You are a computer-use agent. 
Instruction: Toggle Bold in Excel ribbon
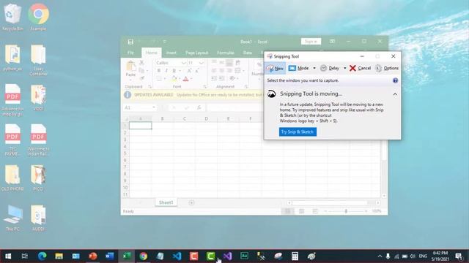(x=159, y=71)
